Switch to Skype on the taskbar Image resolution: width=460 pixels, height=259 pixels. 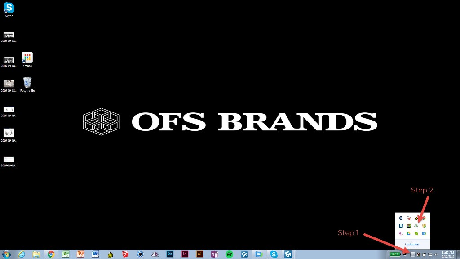pos(274,255)
